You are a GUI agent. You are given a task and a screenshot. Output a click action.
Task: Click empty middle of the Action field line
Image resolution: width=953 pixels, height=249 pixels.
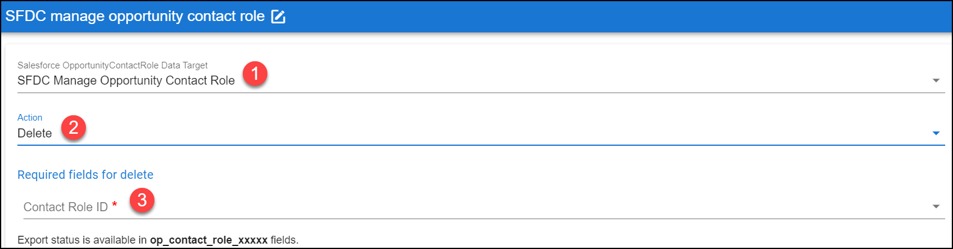point(481,133)
